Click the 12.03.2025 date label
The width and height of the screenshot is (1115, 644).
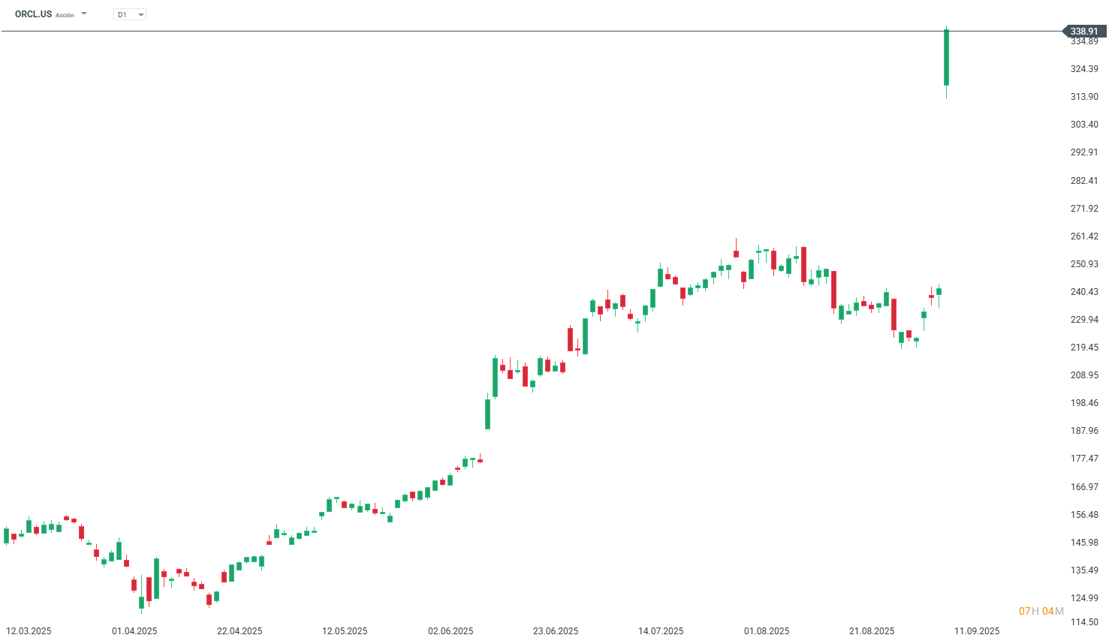pyautogui.click(x=29, y=630)
